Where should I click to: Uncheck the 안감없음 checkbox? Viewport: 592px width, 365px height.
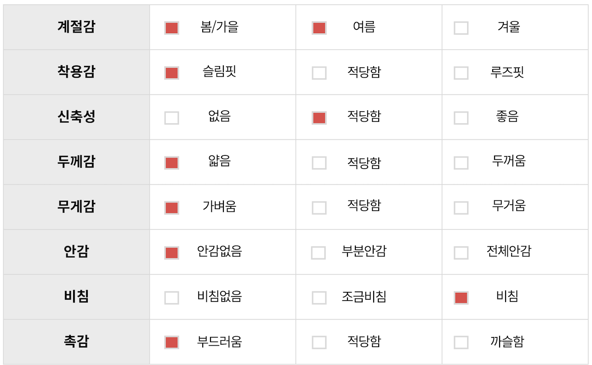click(171, 253)
